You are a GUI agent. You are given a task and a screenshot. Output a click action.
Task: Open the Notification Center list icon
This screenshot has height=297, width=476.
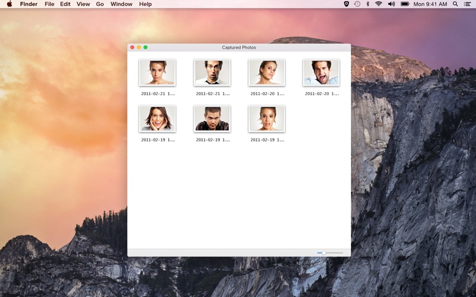468,4
